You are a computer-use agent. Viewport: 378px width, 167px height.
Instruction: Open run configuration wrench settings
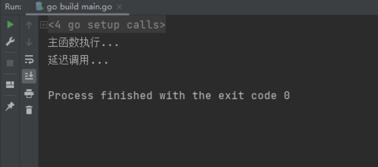[x=10, y=41]
